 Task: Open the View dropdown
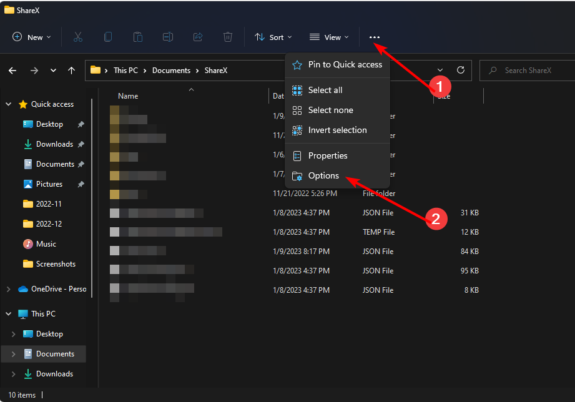click(329, 37)
